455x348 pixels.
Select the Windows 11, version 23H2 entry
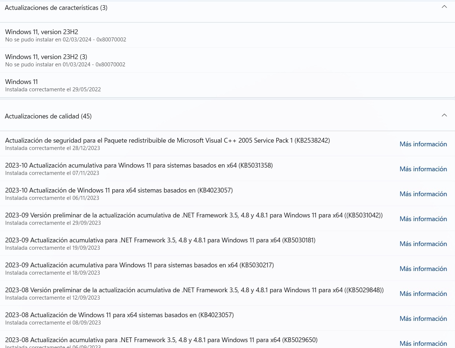(x=227, y=35)
